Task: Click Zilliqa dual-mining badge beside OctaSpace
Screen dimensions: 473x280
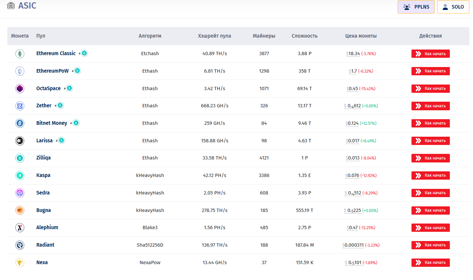Action: tap(69, 88)
